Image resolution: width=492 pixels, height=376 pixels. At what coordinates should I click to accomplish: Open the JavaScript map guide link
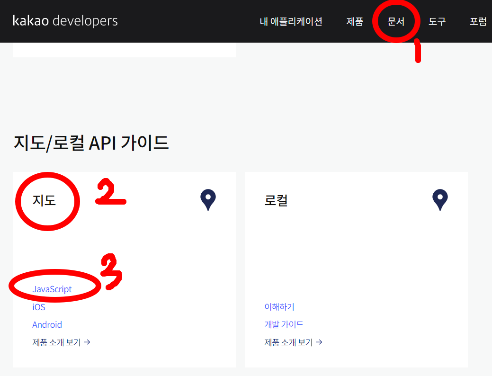(x=52, y=289)
